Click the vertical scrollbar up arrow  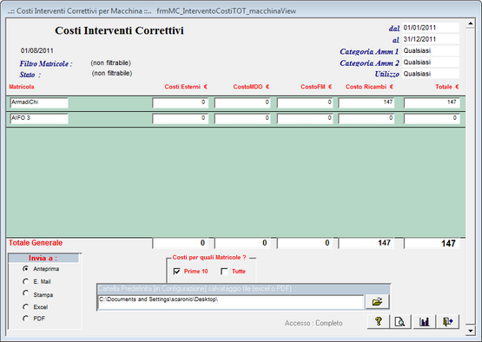pyautogui.click(x=471, y=23)
